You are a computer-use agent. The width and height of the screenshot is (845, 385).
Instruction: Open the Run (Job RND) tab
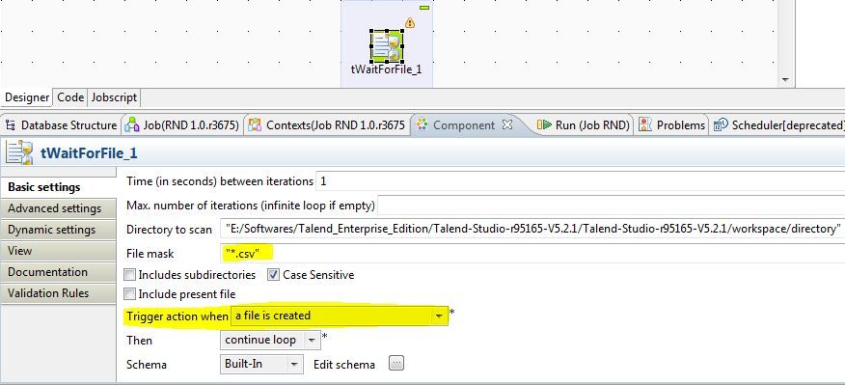point(585,125)
